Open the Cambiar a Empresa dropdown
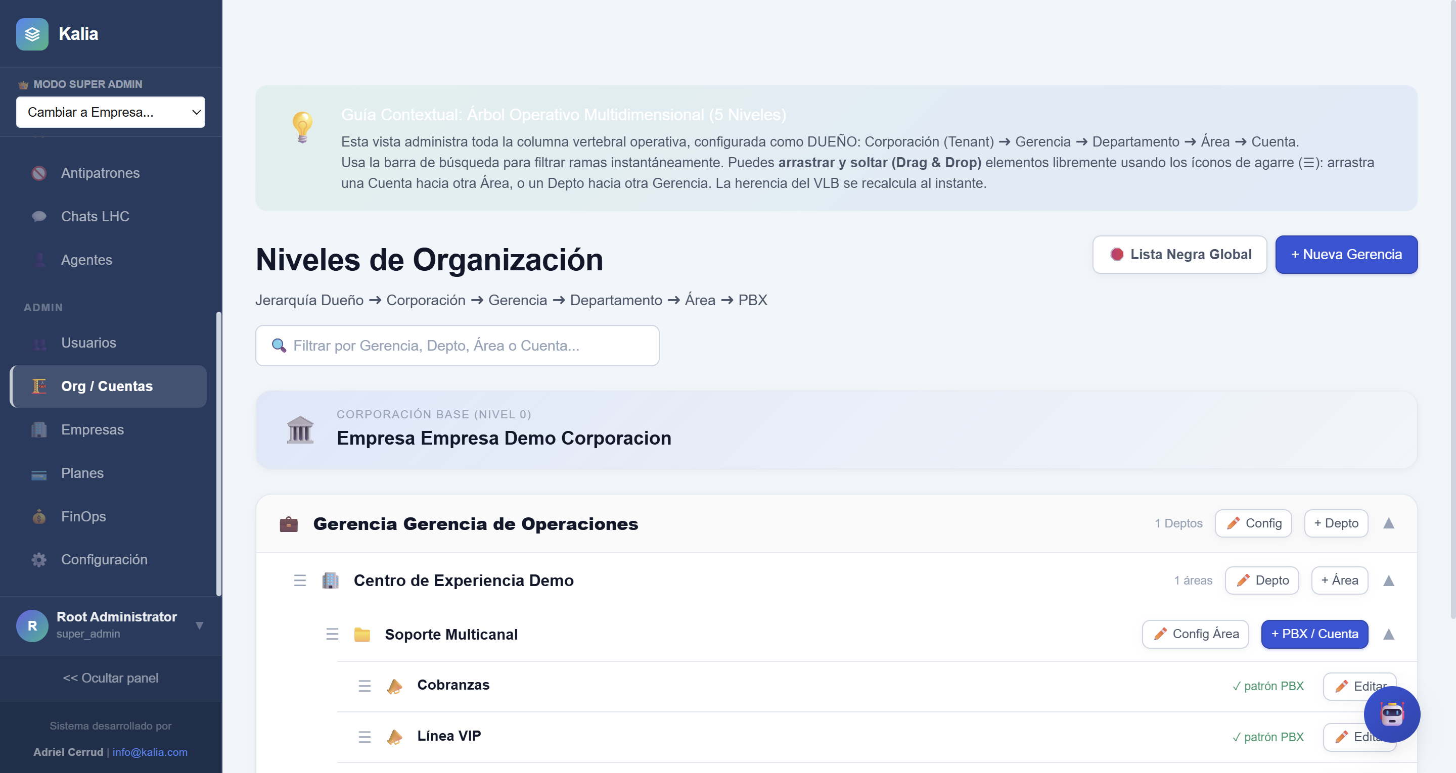 (x=111, y=112)
